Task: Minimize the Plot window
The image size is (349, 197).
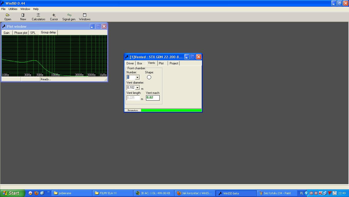Action: tap(92, 26)
